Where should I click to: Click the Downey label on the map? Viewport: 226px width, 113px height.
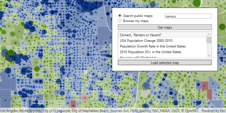point(167,82)
